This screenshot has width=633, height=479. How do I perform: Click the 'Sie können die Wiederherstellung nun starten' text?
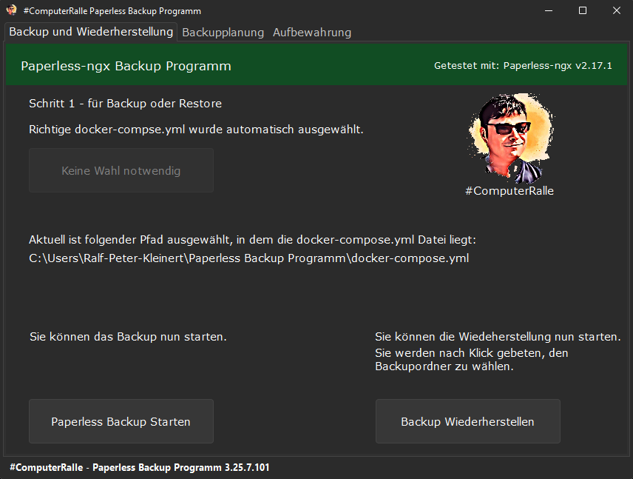pyautogui.click(x=498, y=337)
